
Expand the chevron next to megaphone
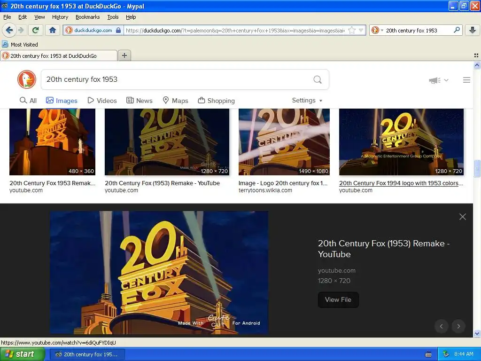tap(446, 80)
